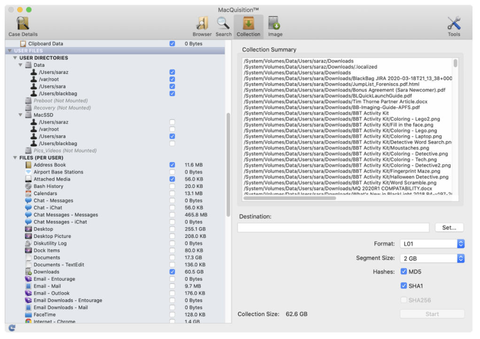
Task: Click the Bash History gear icon
Action: 29,186
